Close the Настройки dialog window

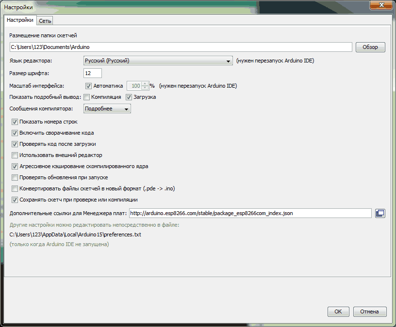pos(381,5)
